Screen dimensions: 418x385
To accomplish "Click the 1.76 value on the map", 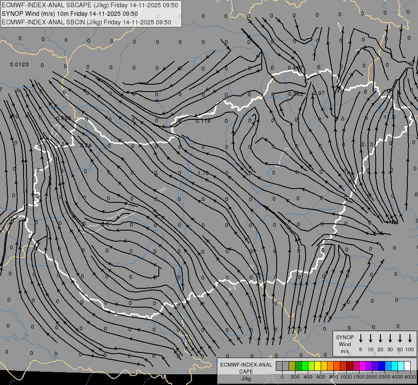I will point(203,173).
